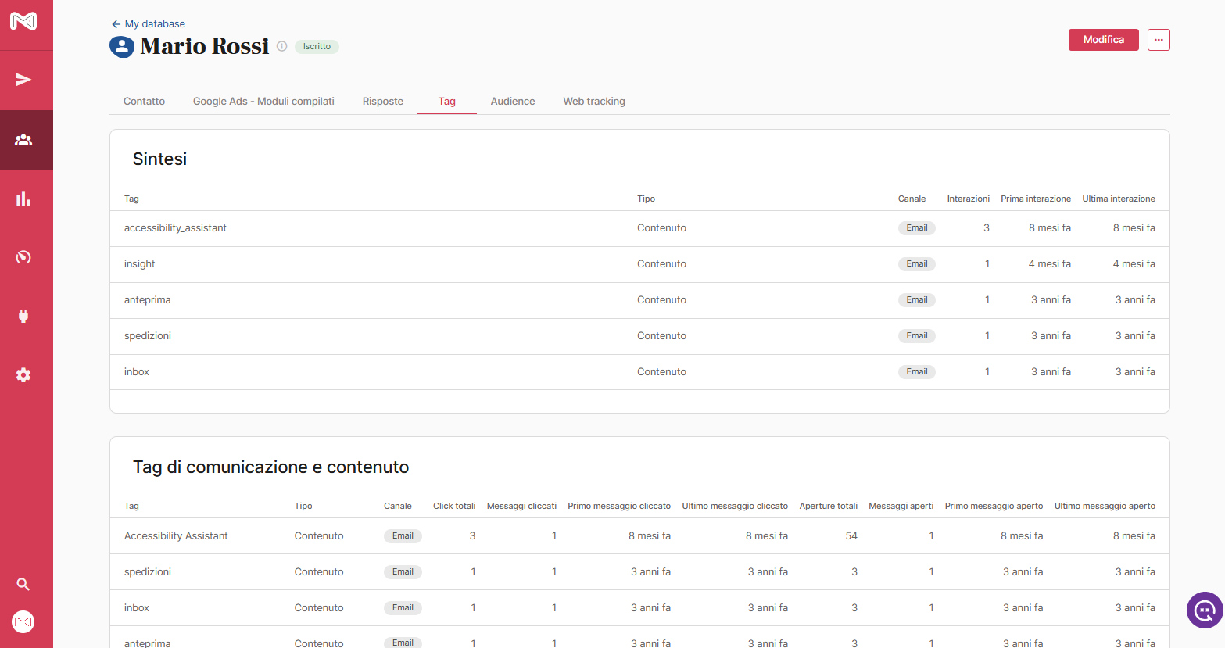Click the info icon next to Mario Rossi
This screenshot has height=648, width=1225.
282,46
